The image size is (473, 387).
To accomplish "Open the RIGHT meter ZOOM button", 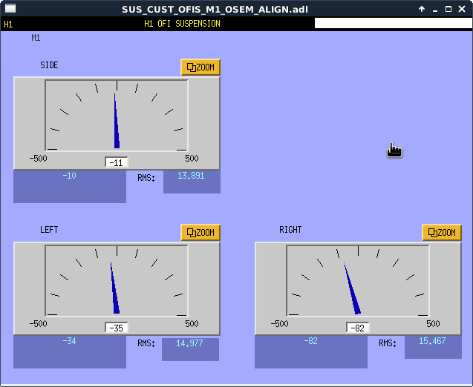I will (x=442, y=233).
